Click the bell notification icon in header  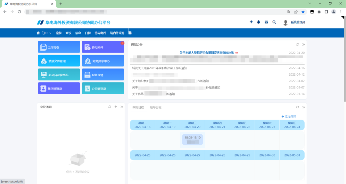click(259, 22)
